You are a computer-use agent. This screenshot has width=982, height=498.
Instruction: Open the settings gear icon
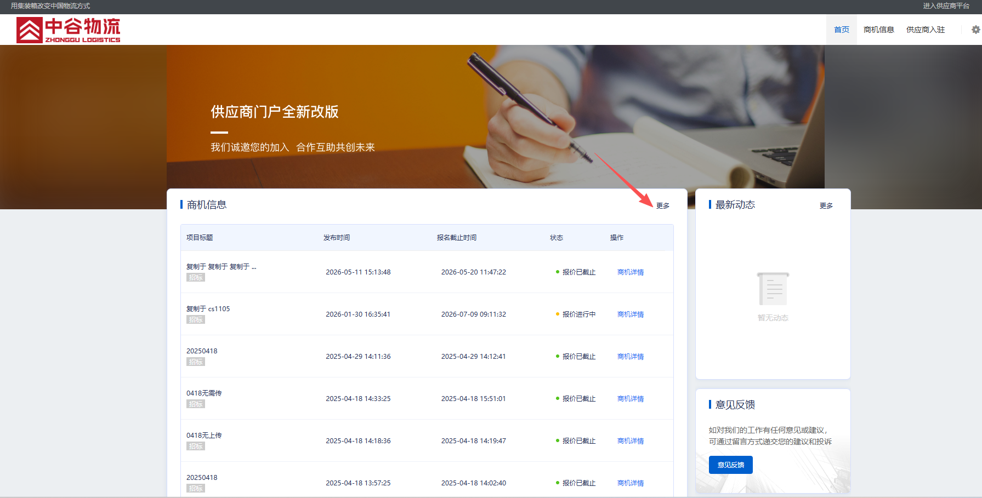(x=975, y=30)
